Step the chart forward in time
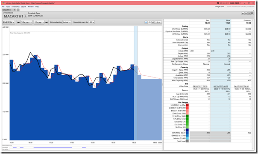The image size is (258, 154). [x=46, y=22]
